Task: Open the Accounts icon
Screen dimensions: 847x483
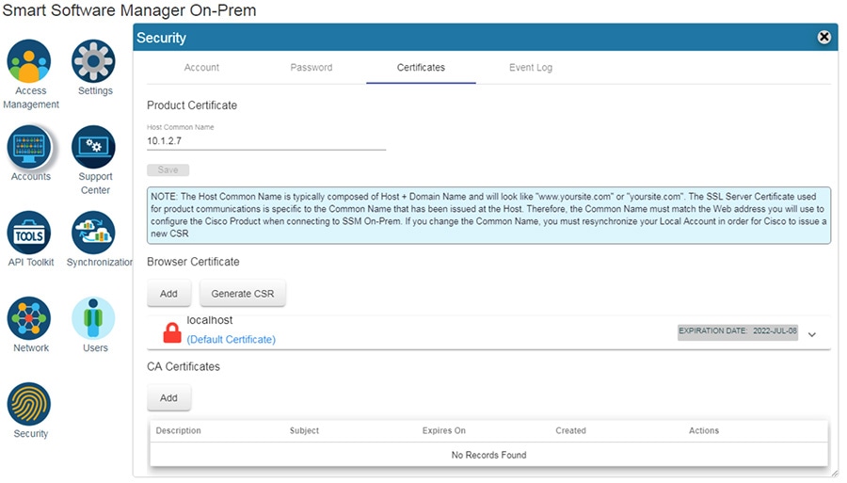Action: (29, 147)
